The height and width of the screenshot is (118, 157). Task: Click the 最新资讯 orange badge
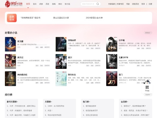point(12,18)
